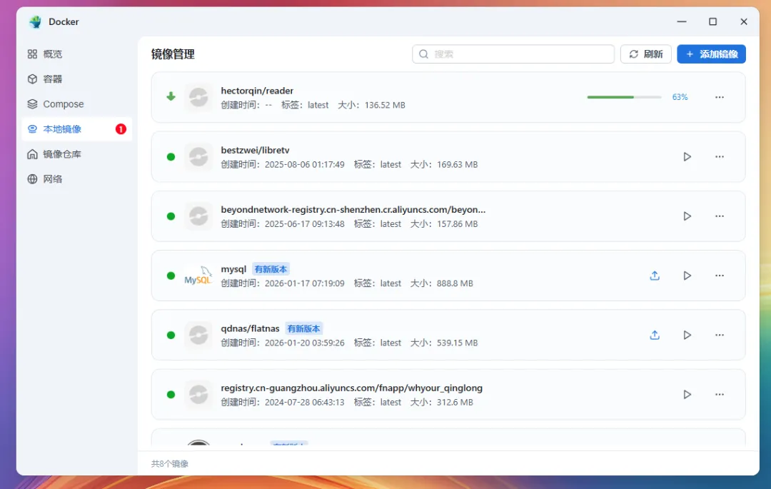The image size is (771, 489).
Task: Run the mysql image
Action: (x=687, y=276)
